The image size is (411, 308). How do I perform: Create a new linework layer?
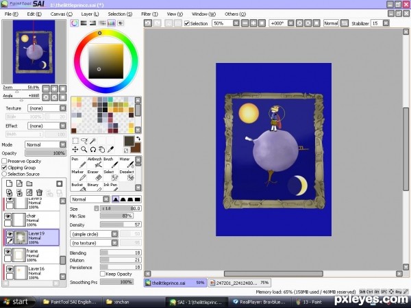(19, 183)
